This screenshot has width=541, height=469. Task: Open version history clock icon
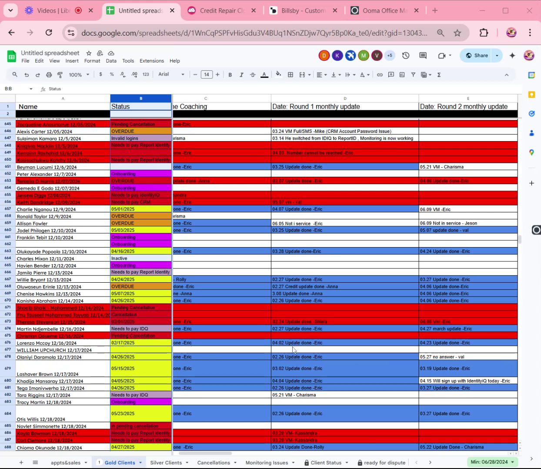click(x=406, y=56)
